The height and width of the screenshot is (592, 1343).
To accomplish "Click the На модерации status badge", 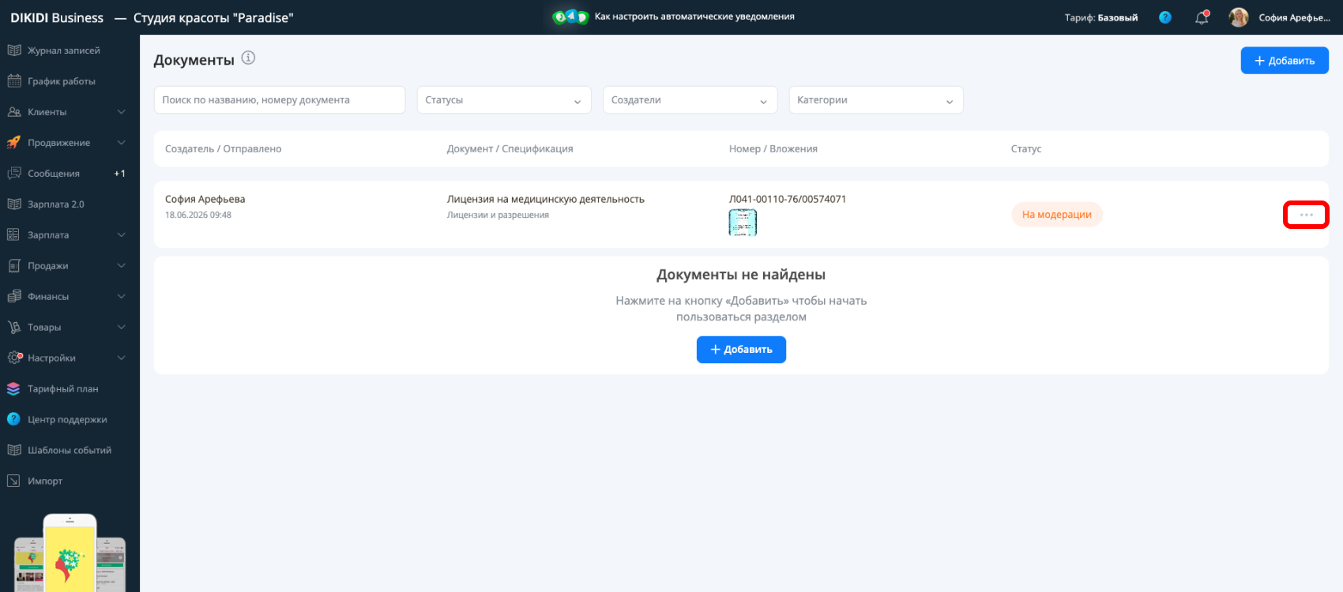I will click(1057, 215).
